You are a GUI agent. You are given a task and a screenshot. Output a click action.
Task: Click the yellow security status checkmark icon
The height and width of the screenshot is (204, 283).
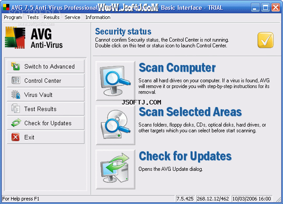(265, 40)
